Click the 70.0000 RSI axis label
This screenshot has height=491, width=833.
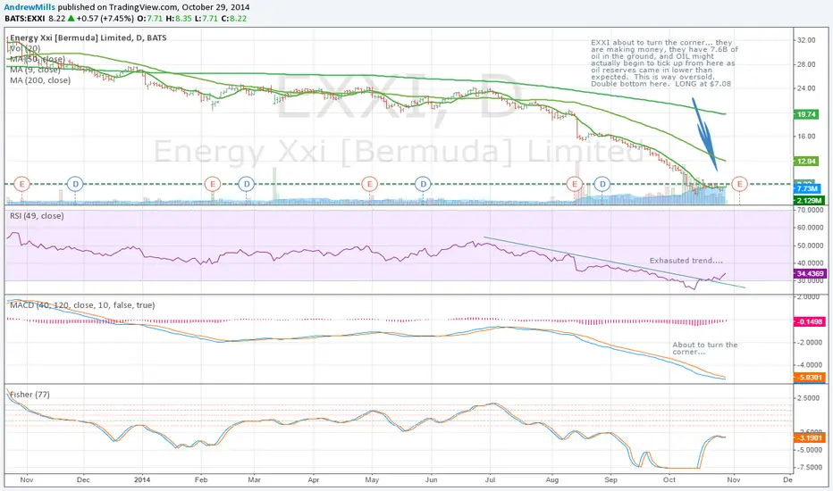pos(810,210)
